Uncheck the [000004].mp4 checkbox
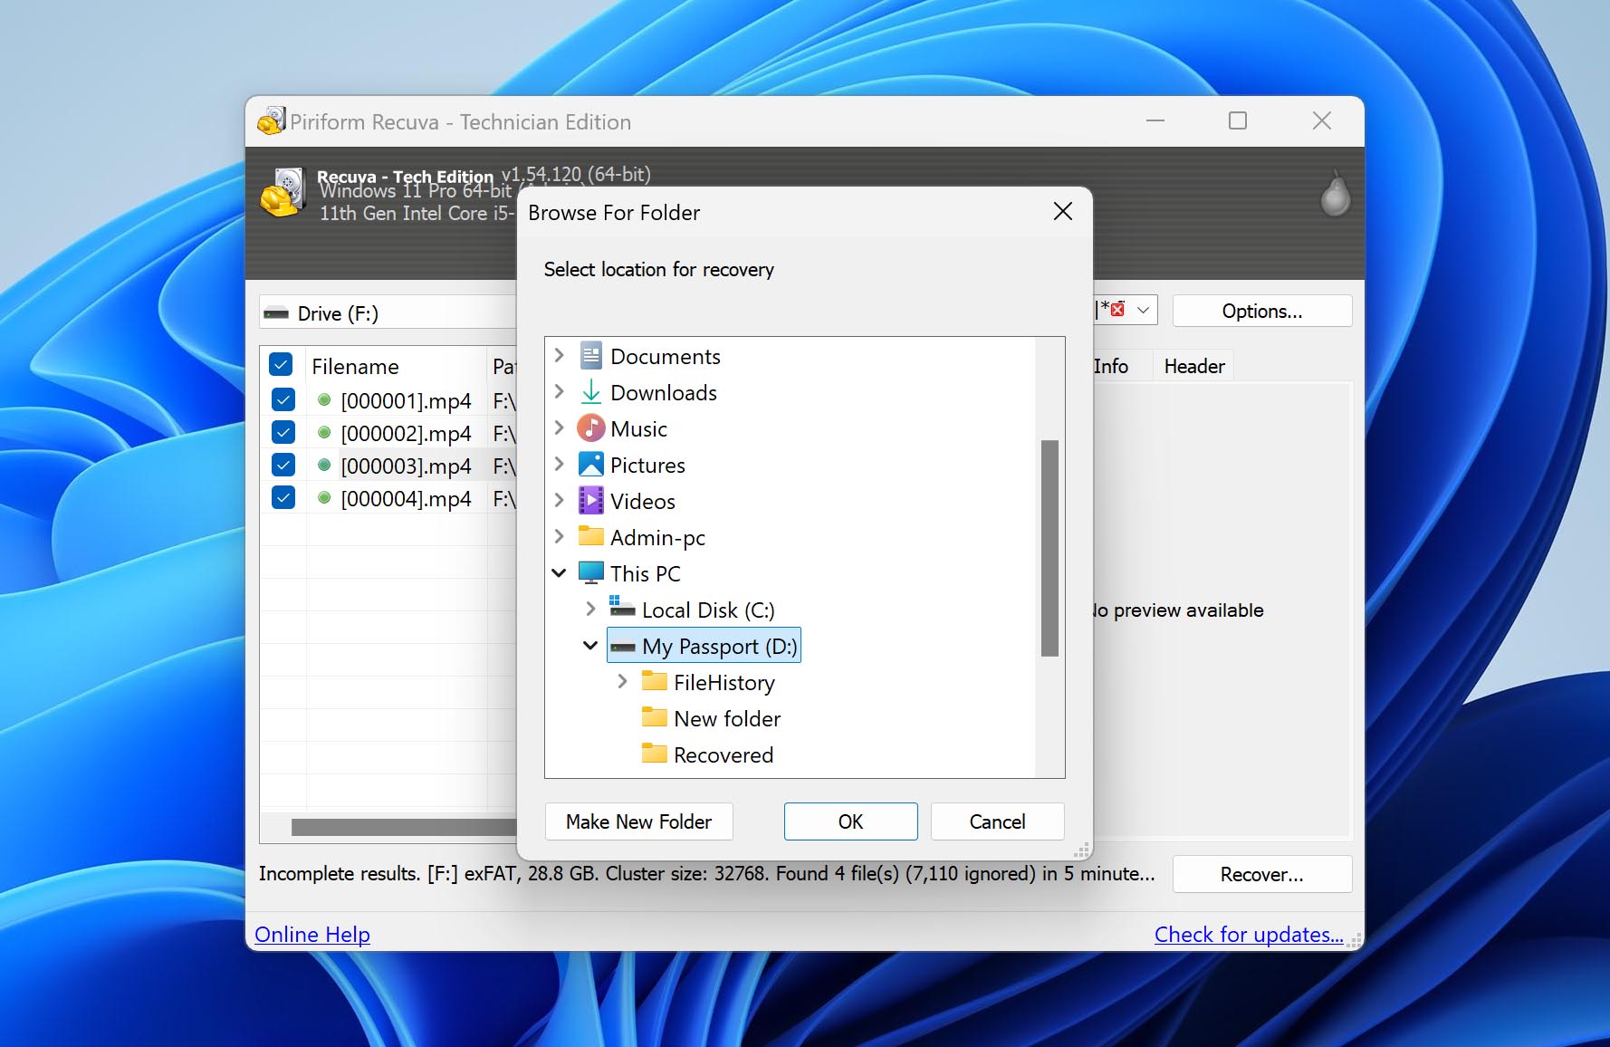The width and height of the screenshot is (1610, 1047). click(283, 498)
